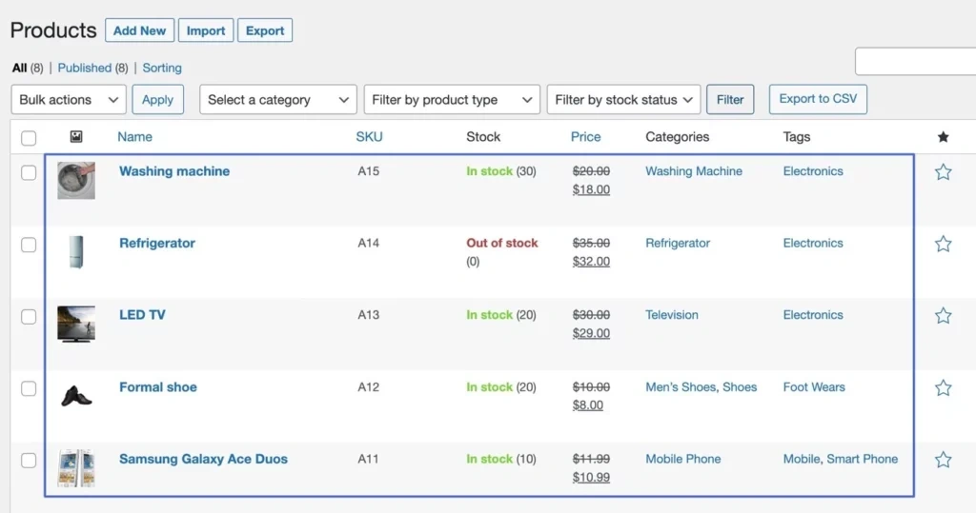Mark LED TV as featured with star

(x=943, y=316)
